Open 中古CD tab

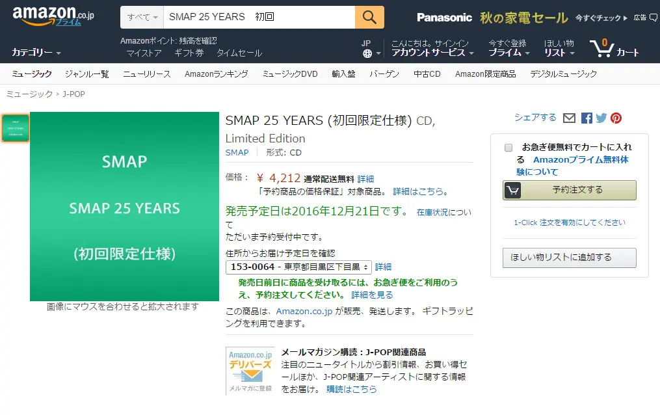pos(427,74)
